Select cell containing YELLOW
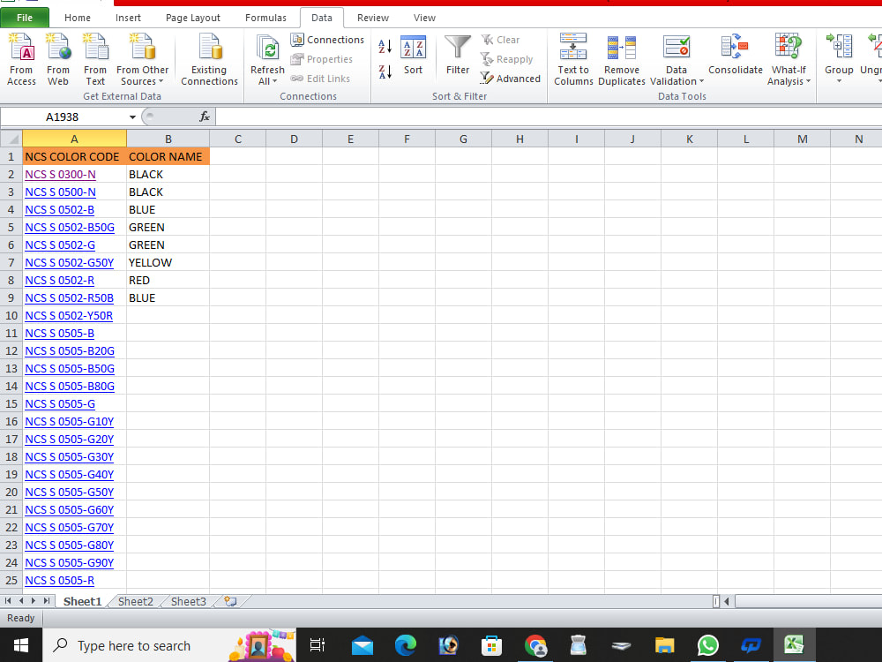Viewport: 882px width, 662px height. pos(168,263)
